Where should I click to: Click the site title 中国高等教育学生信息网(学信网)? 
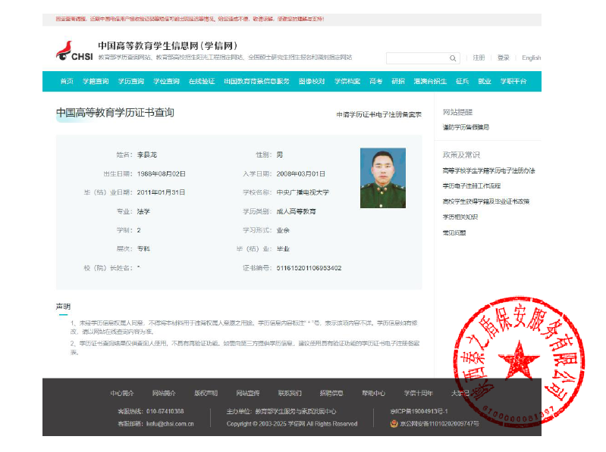tap(168, 46)
